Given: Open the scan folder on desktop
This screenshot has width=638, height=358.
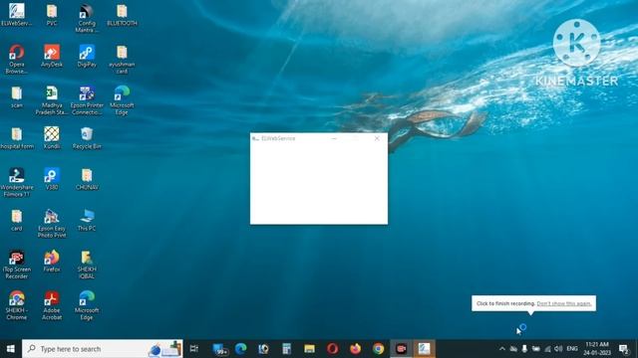Looking at the screenshot, I should pyautogui.click(x=17, y=97).
